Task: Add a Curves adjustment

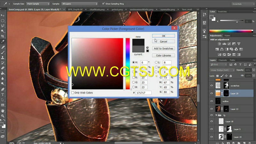Action: (229, 44)
